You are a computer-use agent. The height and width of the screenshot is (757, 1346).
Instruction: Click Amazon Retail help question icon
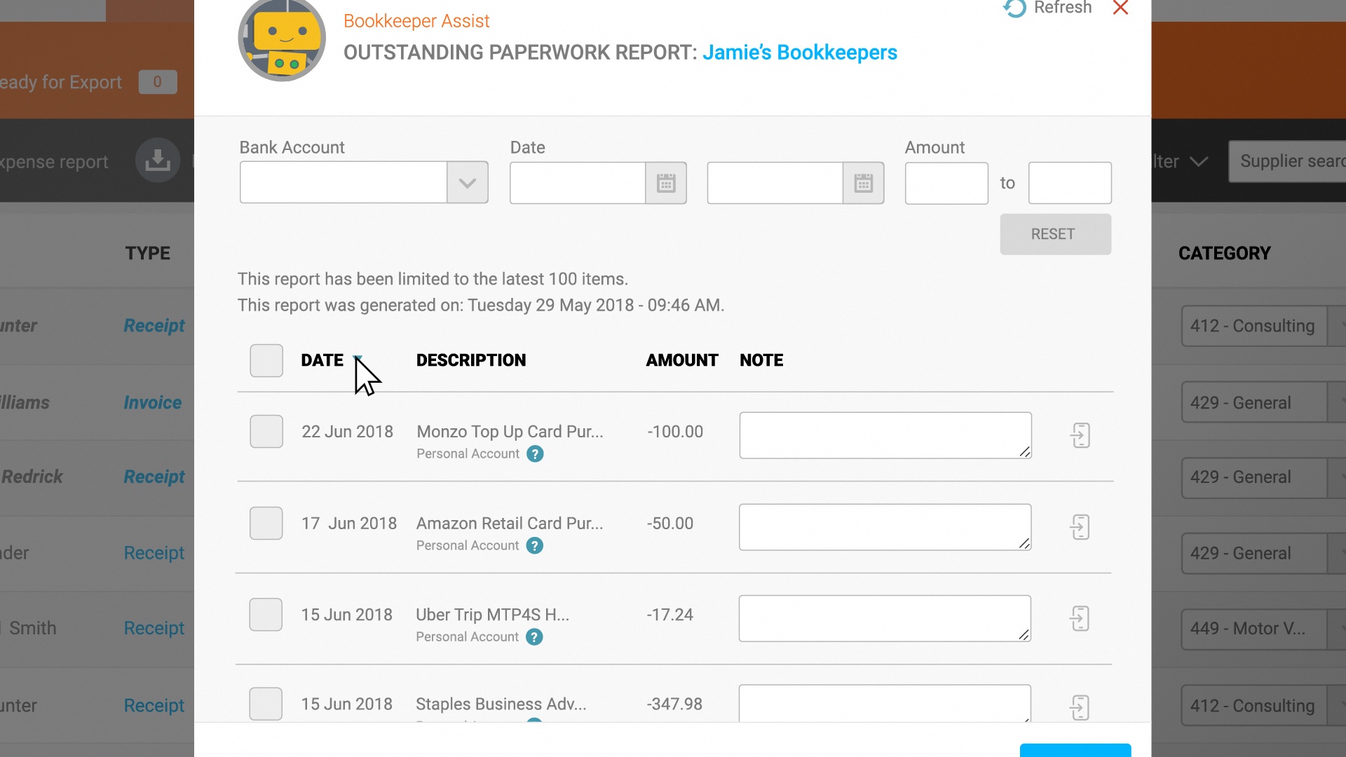coord(535,546)
